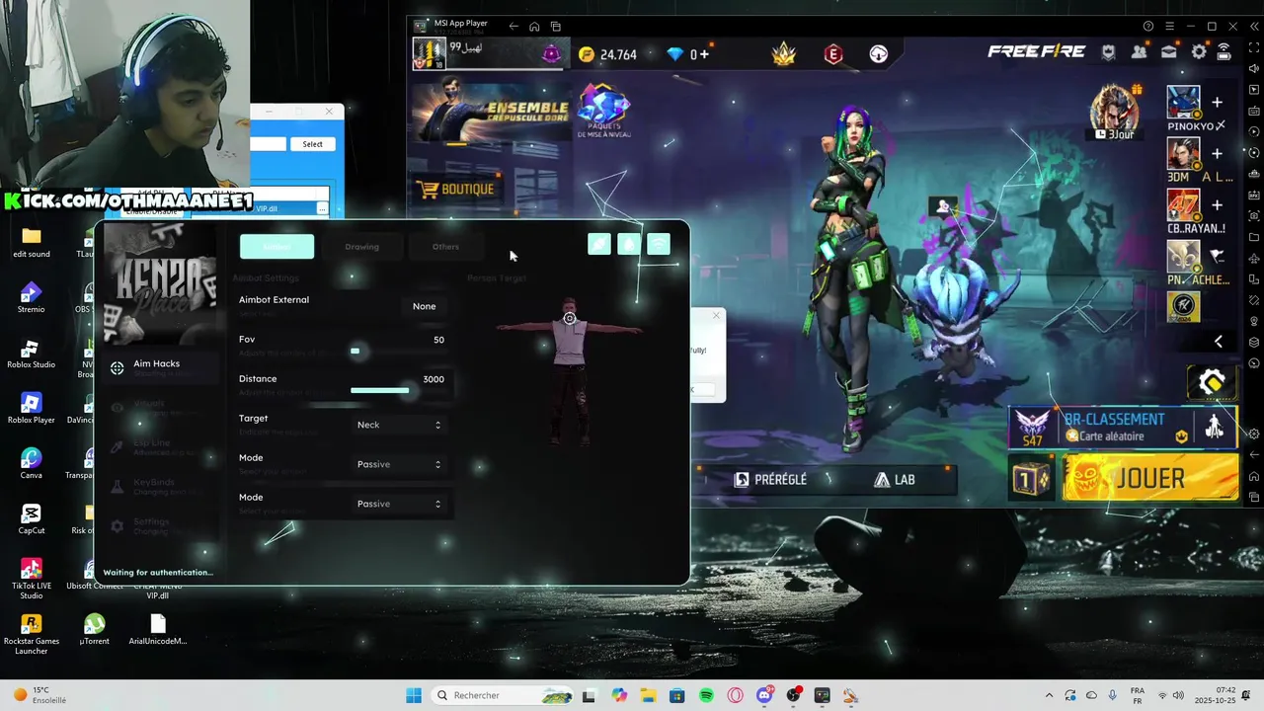Click the wifi icon in cheat panel header
The image size is (1264, 711).
pyautogui.click(x=659, y=244)
